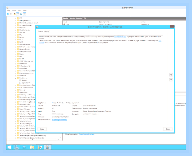Click the scroll-down arrow of the console tree
Viewport: 192px width, 156px height.
click(60, 138)
